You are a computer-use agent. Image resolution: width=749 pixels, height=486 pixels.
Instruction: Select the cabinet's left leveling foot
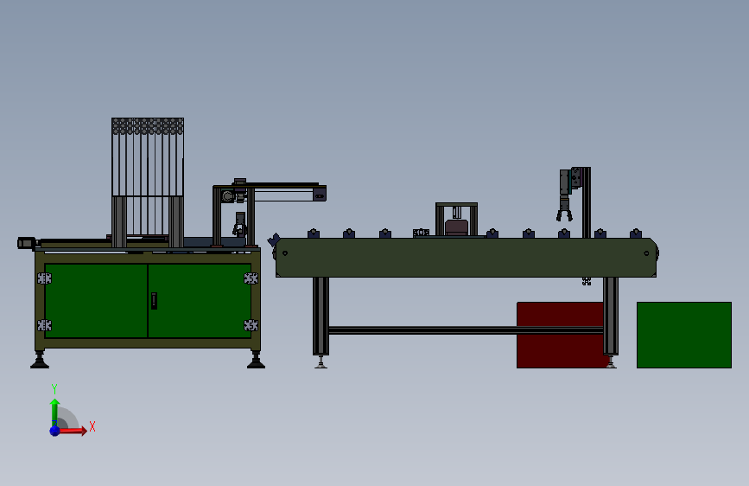tap(40, 359)
